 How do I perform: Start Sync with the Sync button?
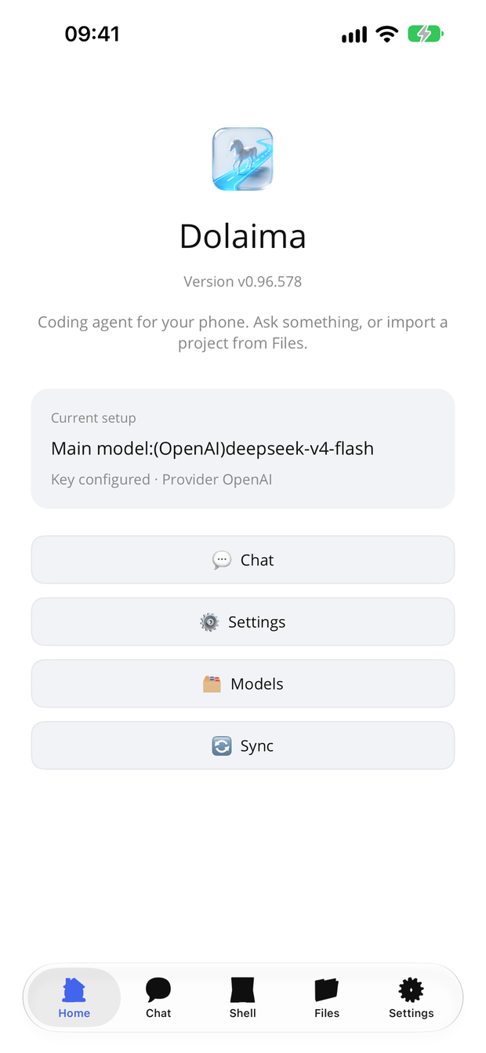[x=243, y=746]
